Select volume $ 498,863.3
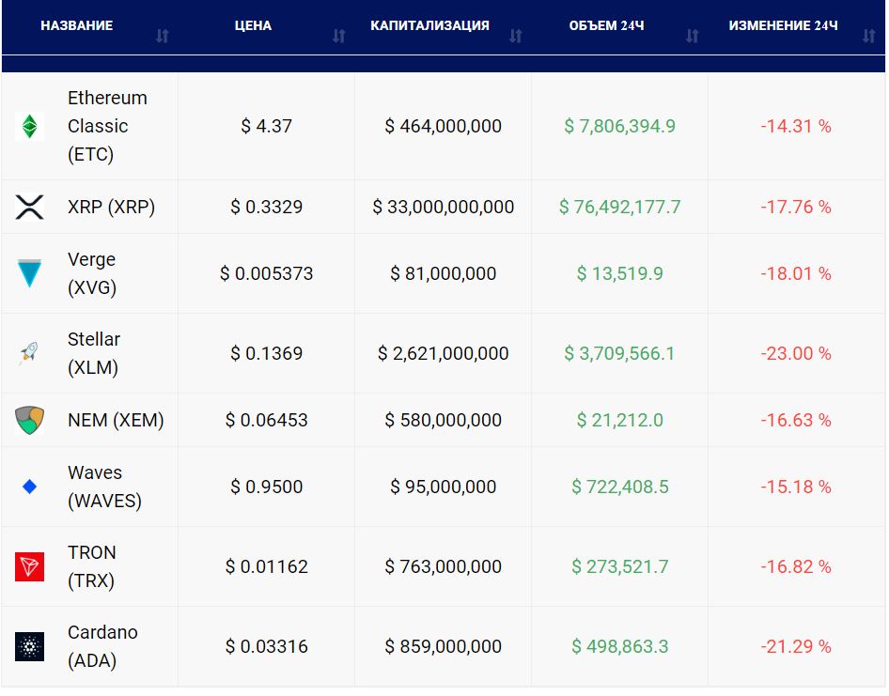 pos(619,646)
